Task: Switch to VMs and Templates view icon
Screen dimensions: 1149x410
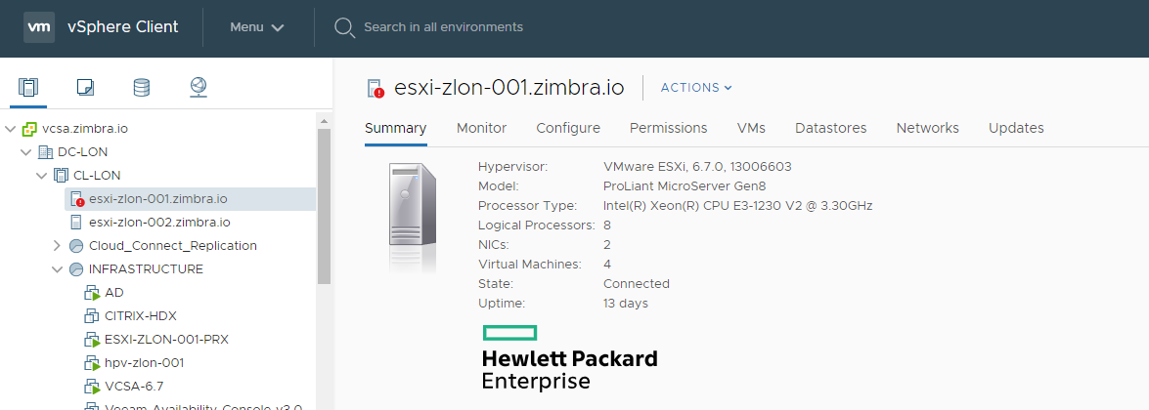Action: point(85,88)
